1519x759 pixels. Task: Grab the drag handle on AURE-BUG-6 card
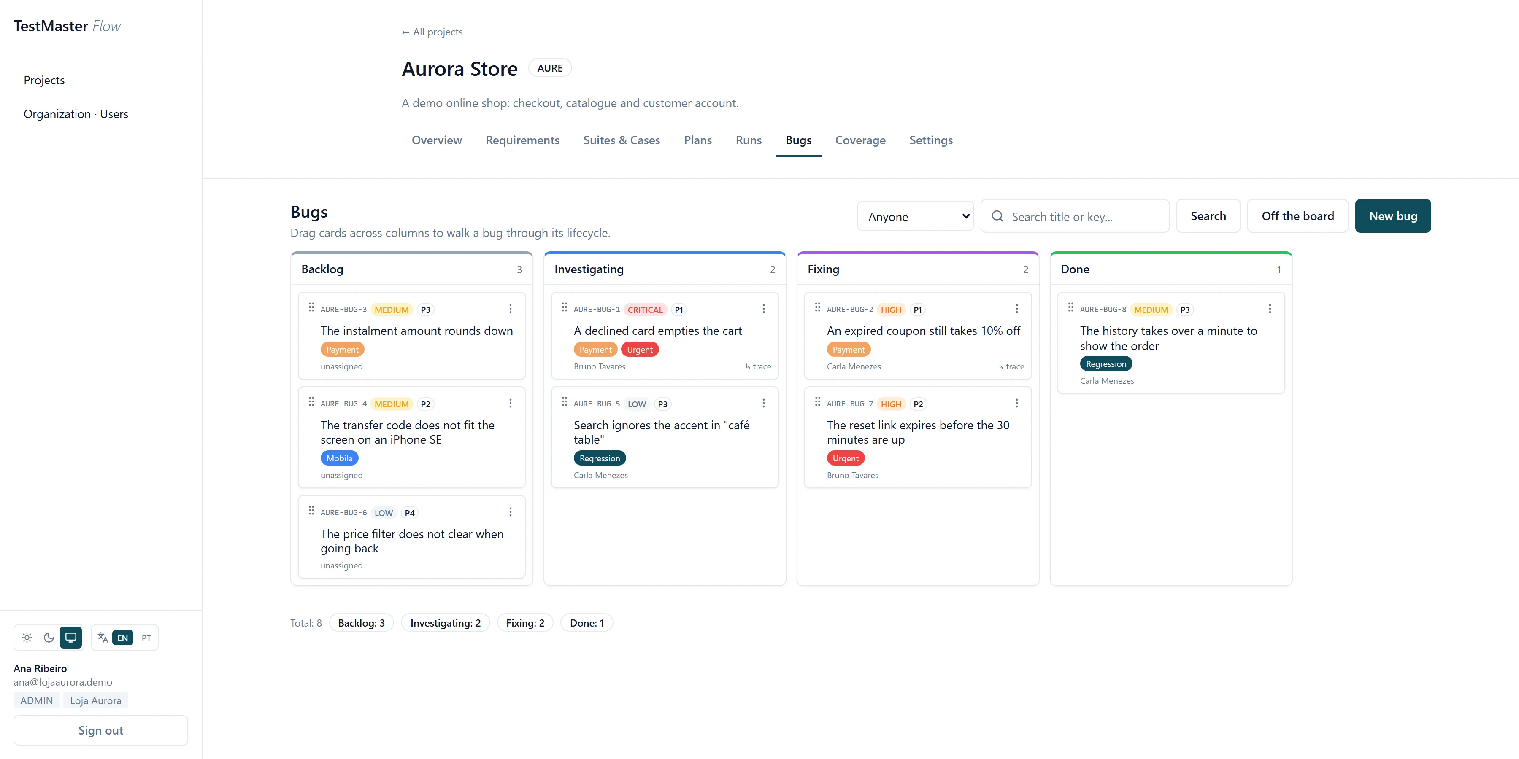[x=311, y=511]
